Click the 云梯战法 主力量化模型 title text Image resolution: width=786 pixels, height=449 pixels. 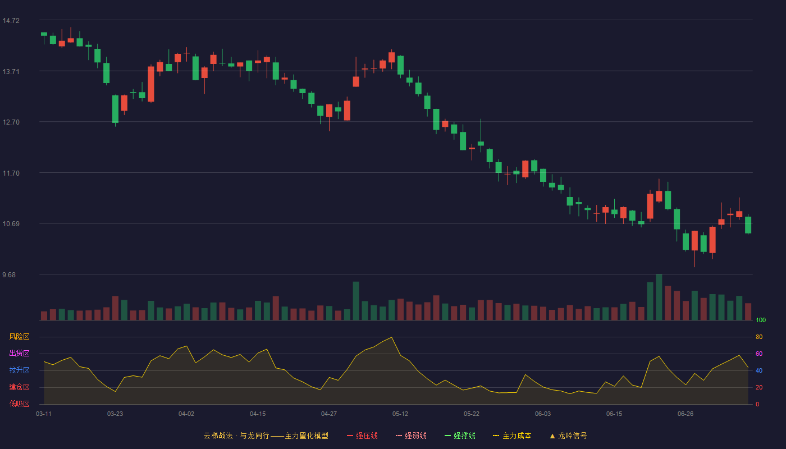[266, 436]
